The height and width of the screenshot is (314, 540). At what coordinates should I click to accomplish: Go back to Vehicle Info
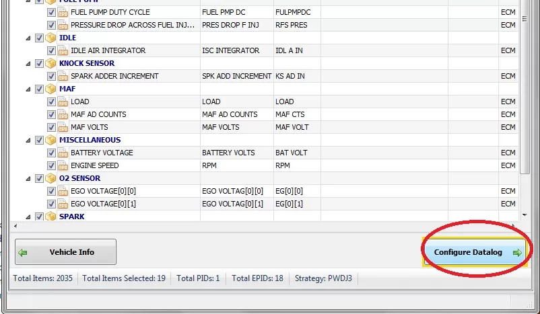pyautogui.click(x=65, y=252)
